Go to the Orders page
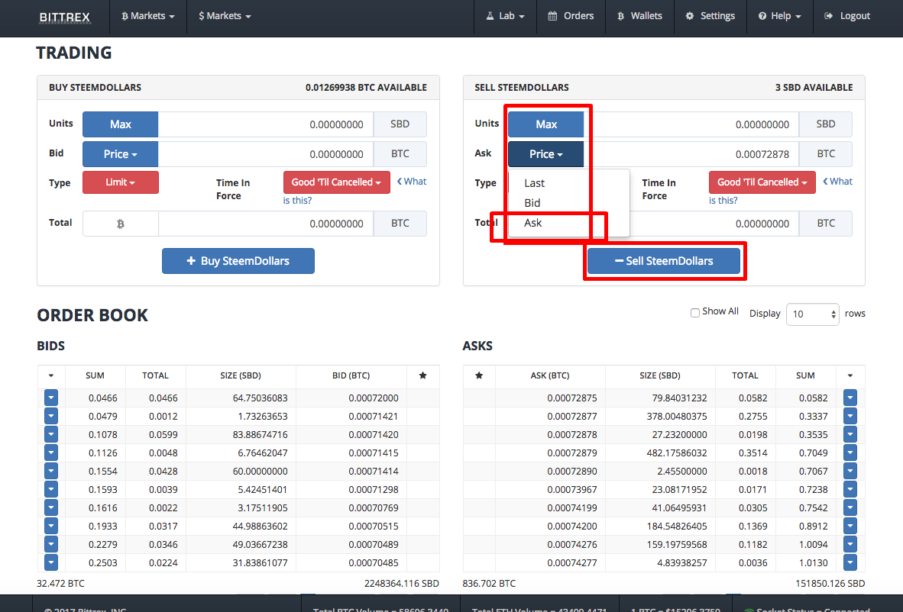This screenshot has height=612, width=903. click(571, 16)
